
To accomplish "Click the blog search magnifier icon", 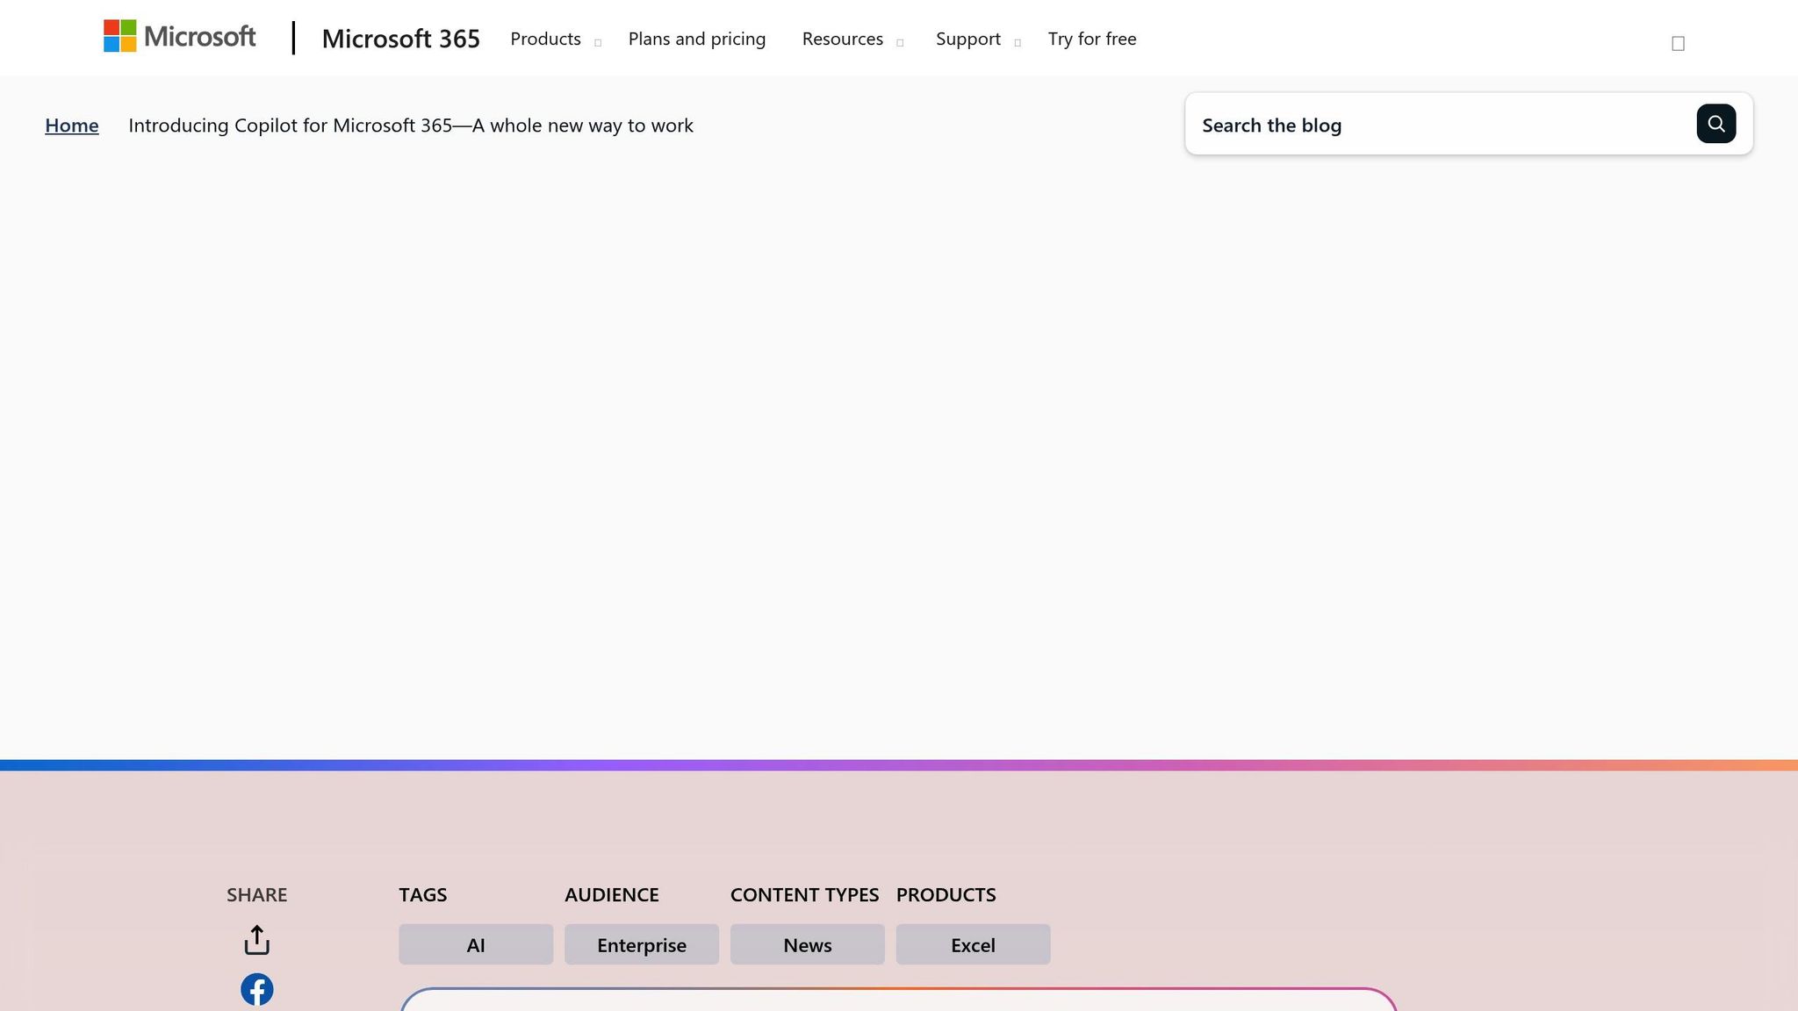I will [1715, 124].
